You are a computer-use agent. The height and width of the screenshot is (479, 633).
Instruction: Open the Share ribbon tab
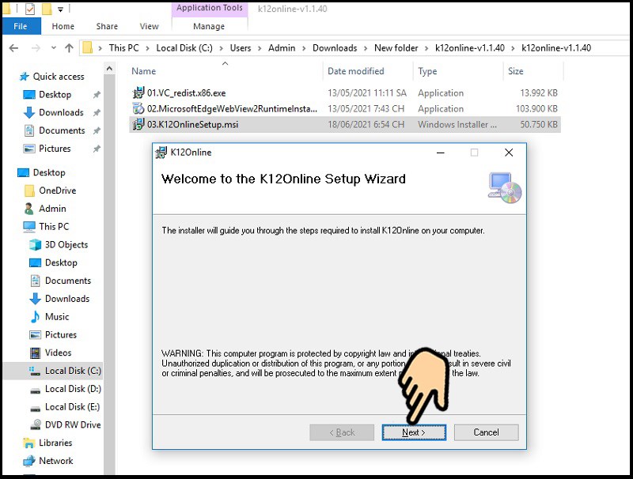(107, 26)
